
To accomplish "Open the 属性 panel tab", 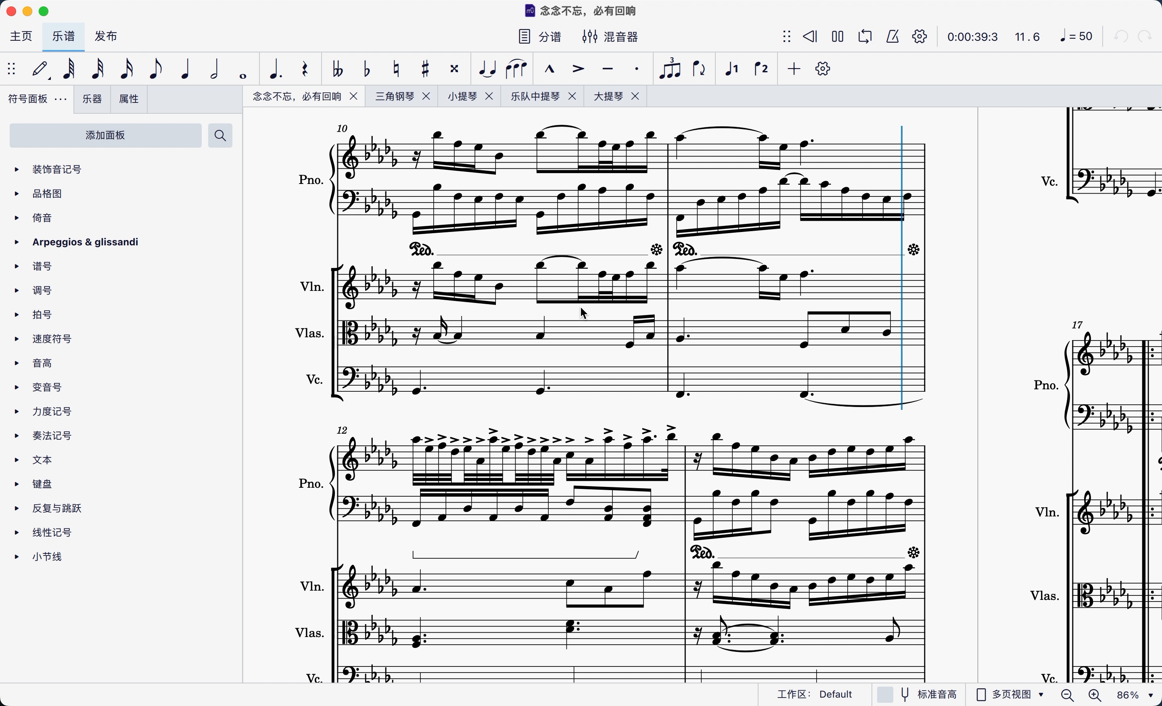I will (129, 99).
